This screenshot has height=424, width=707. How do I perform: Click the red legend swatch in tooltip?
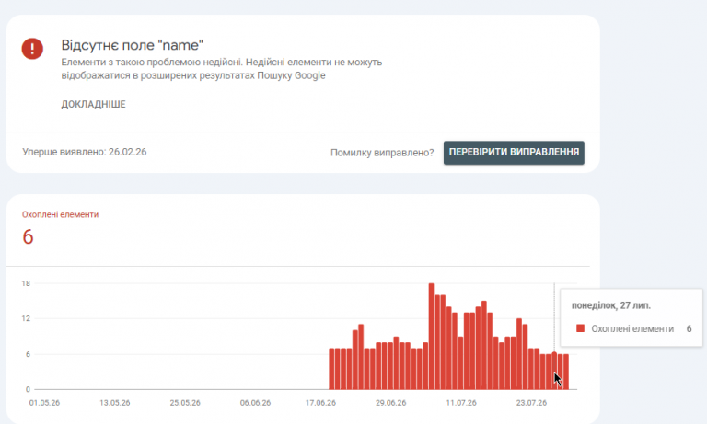pos(580,328)
